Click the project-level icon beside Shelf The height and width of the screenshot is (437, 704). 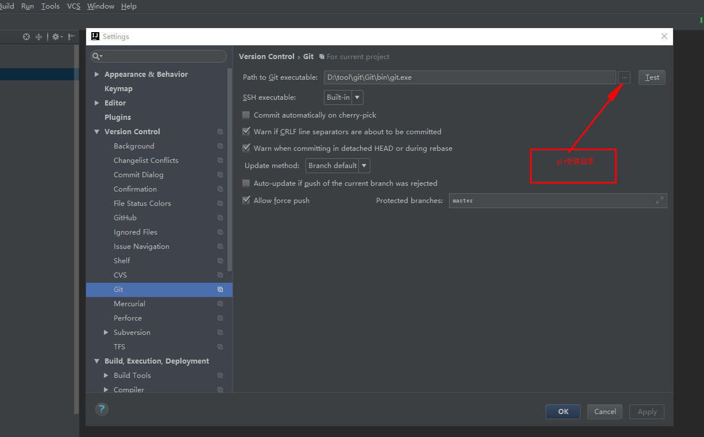(220, 261)
